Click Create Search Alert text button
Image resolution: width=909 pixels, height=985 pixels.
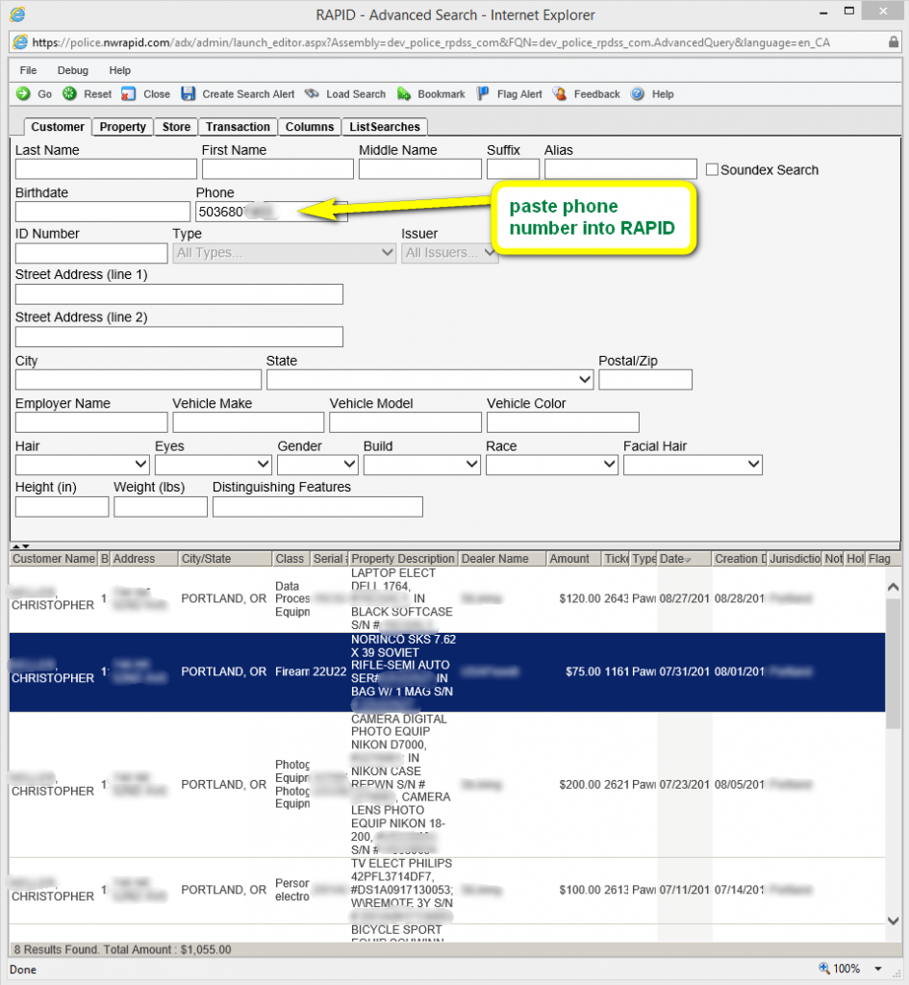point(248,94)
